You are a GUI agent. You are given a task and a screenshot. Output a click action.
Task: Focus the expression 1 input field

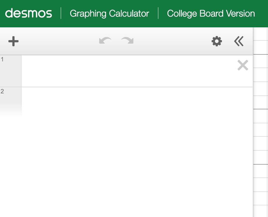128,71
